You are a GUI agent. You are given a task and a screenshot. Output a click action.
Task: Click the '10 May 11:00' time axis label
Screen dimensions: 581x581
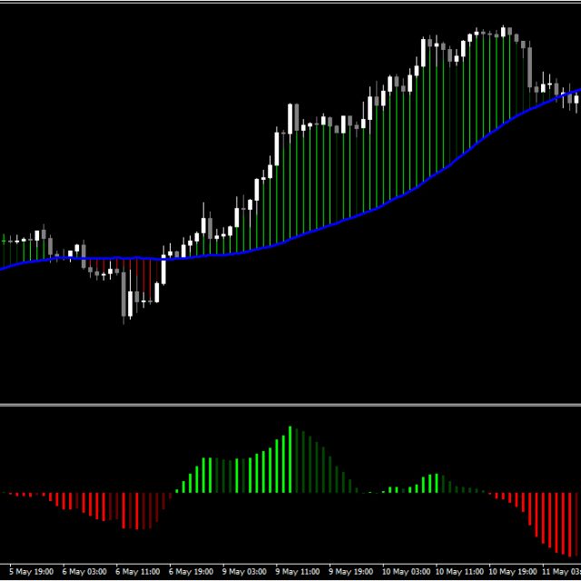tap(459, 572)
